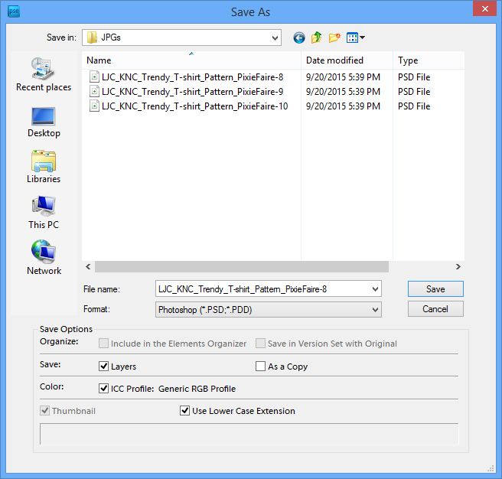Uncheck the Layers checkbox
Viewport: 502px width, 479px height.
click(104, 367)
